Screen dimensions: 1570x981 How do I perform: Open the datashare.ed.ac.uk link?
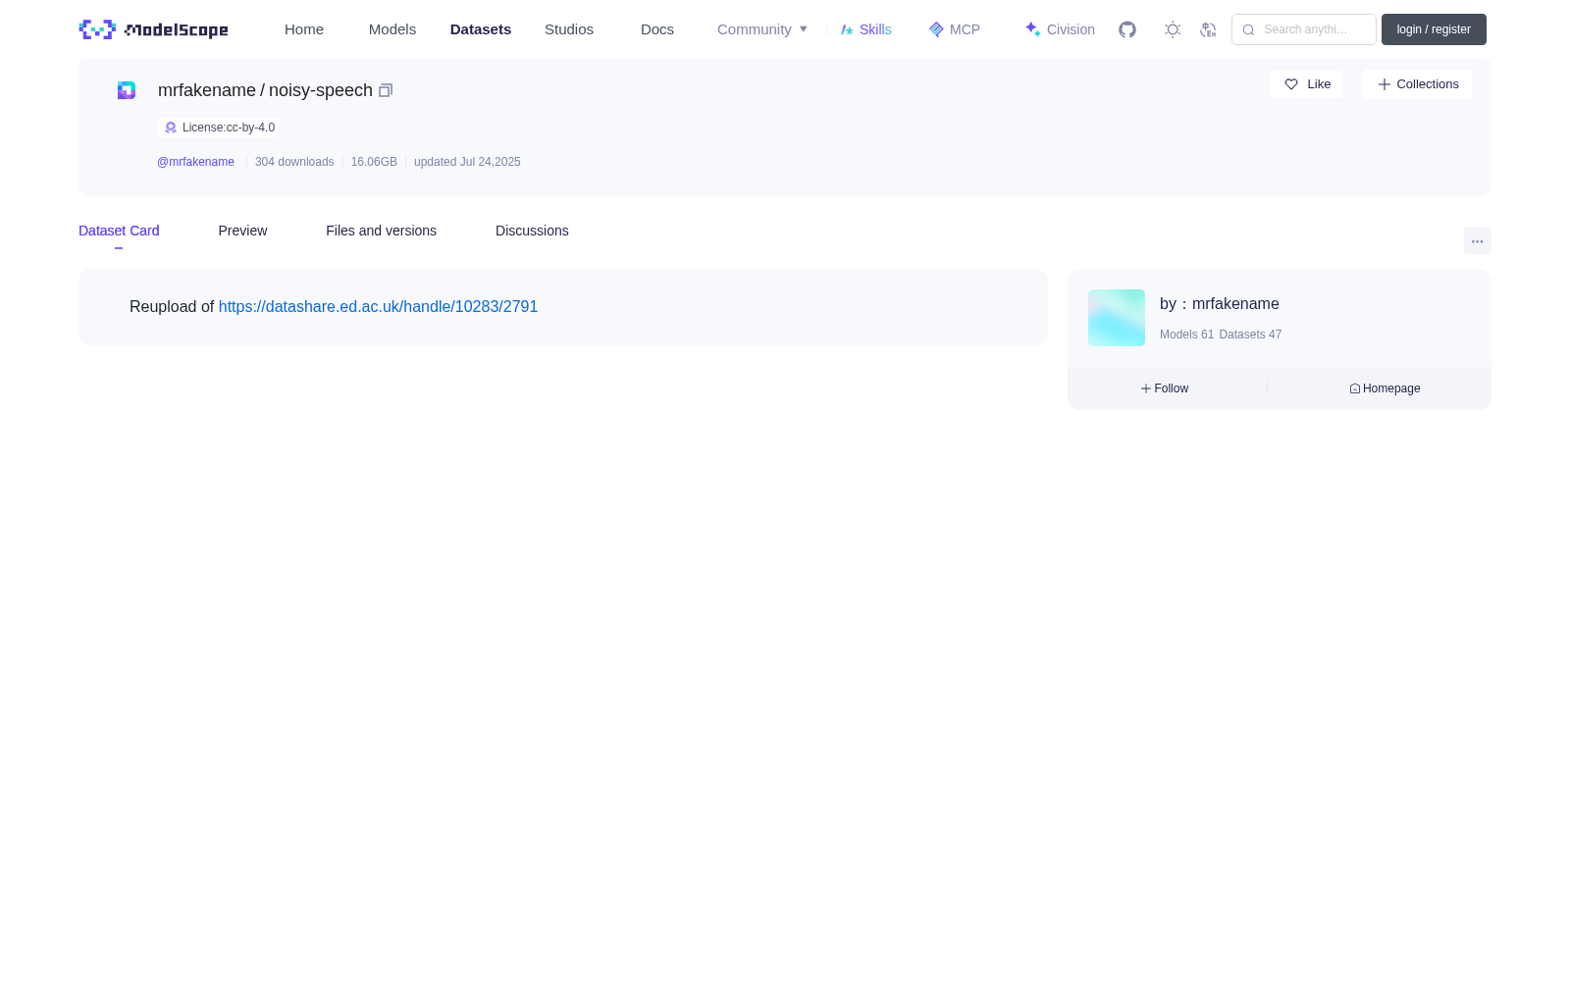(378, 307)
